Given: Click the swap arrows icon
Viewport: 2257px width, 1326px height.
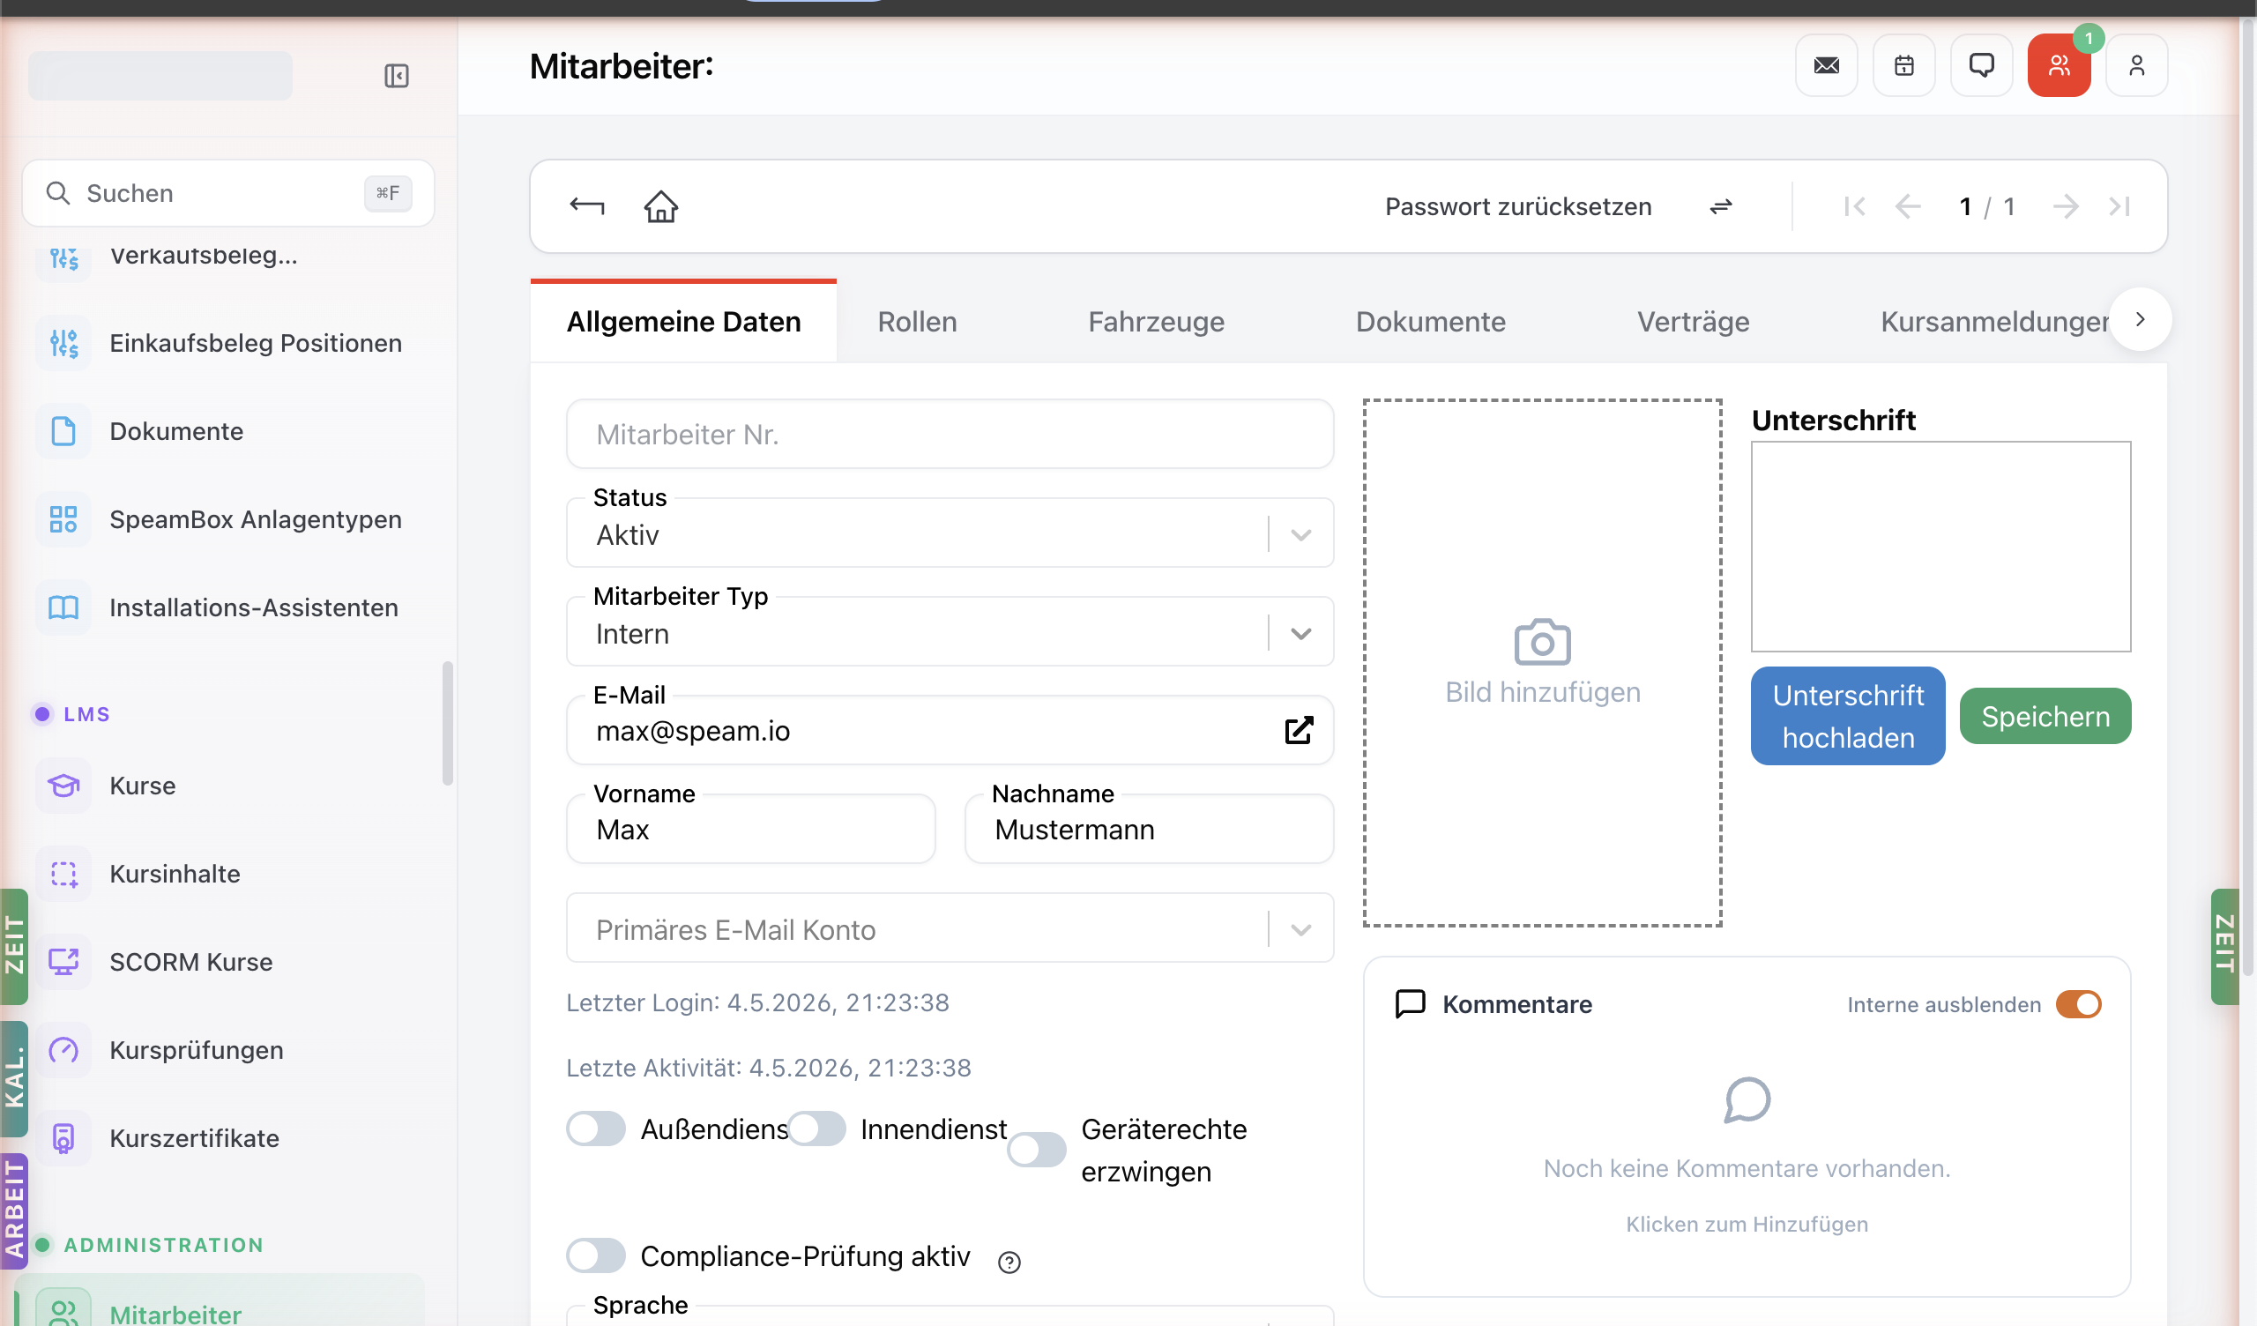Looking at the screenshot, I should (x=1720, y=207).
